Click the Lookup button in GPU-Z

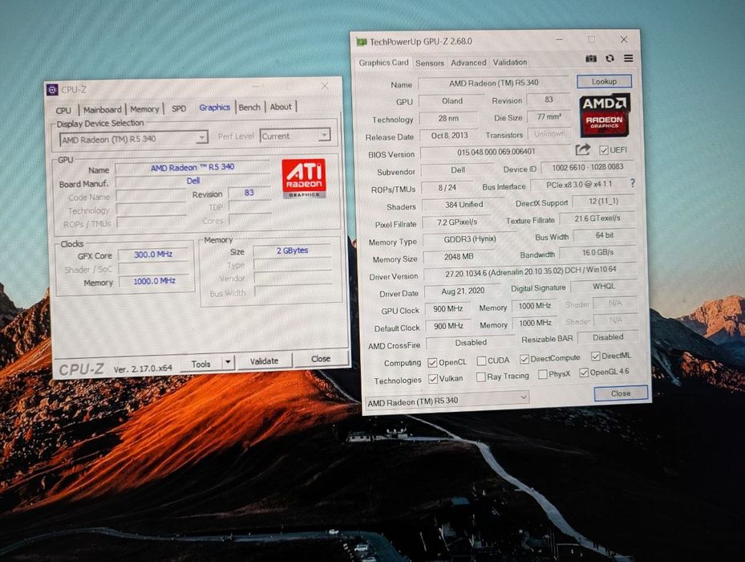tap(605, 81)
